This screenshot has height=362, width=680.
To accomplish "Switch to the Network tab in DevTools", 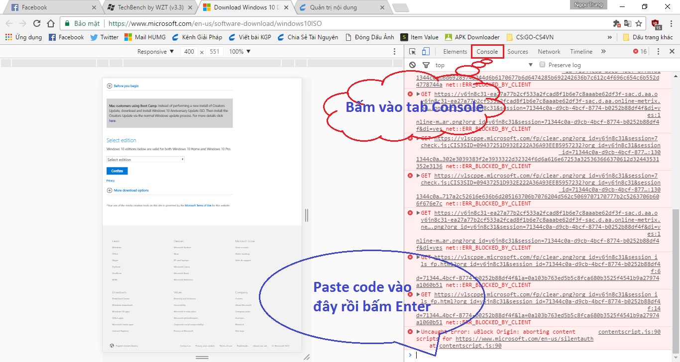I will 549,52.
